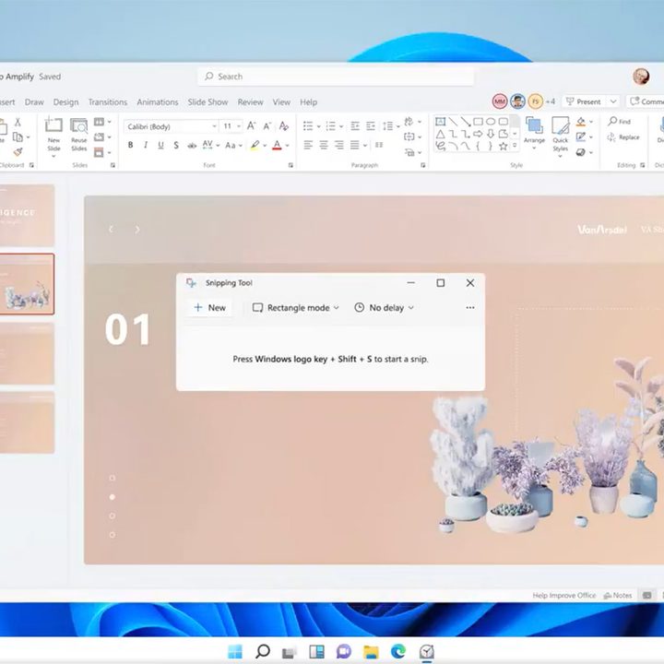Click the Present button
This screenshot has width=664, height=664.
click(584, 101)
